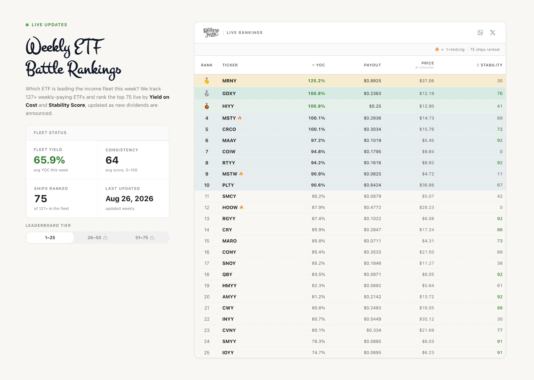The width and height of the screenshot is (534, 380).
Task: Click the Payout column header
Action: point(372,65)
